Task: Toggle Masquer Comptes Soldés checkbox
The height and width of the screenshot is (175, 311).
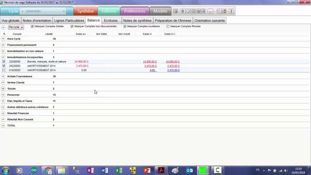Action: [32, 26]
